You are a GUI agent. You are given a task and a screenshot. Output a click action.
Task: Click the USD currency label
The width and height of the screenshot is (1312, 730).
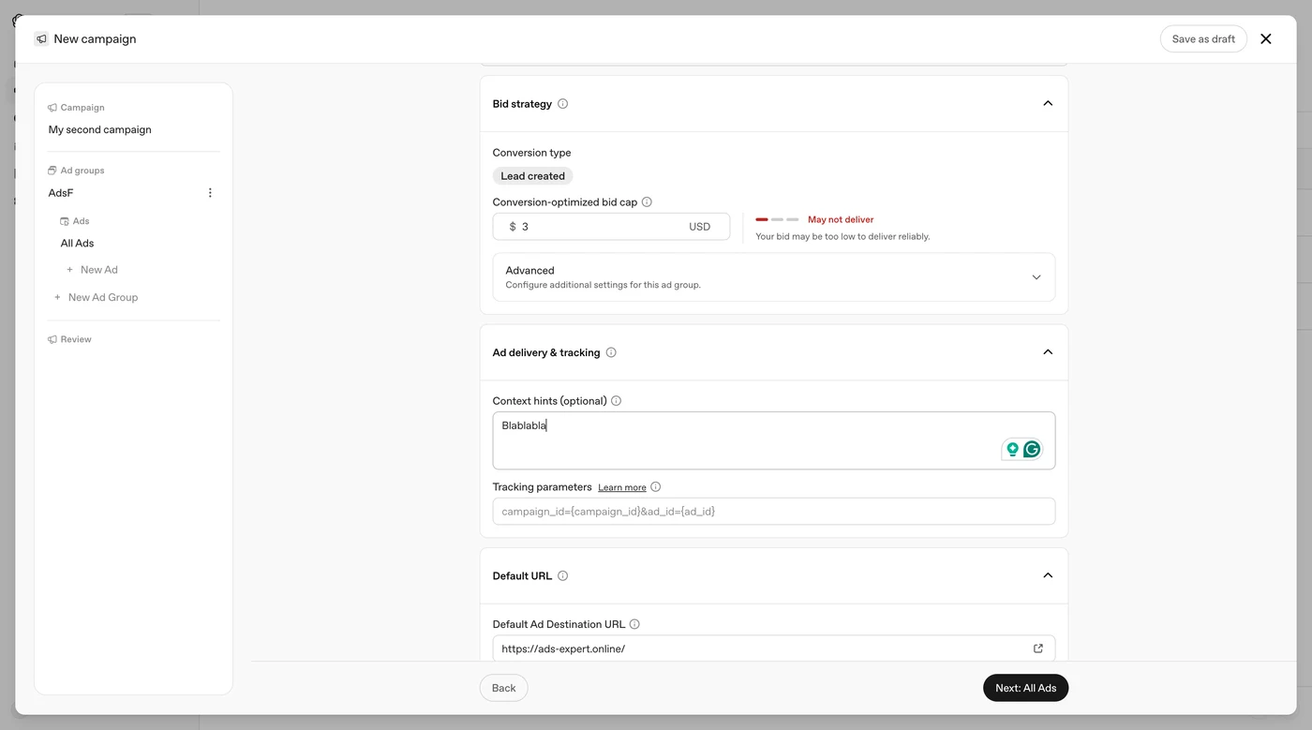[x=700, y=227]
